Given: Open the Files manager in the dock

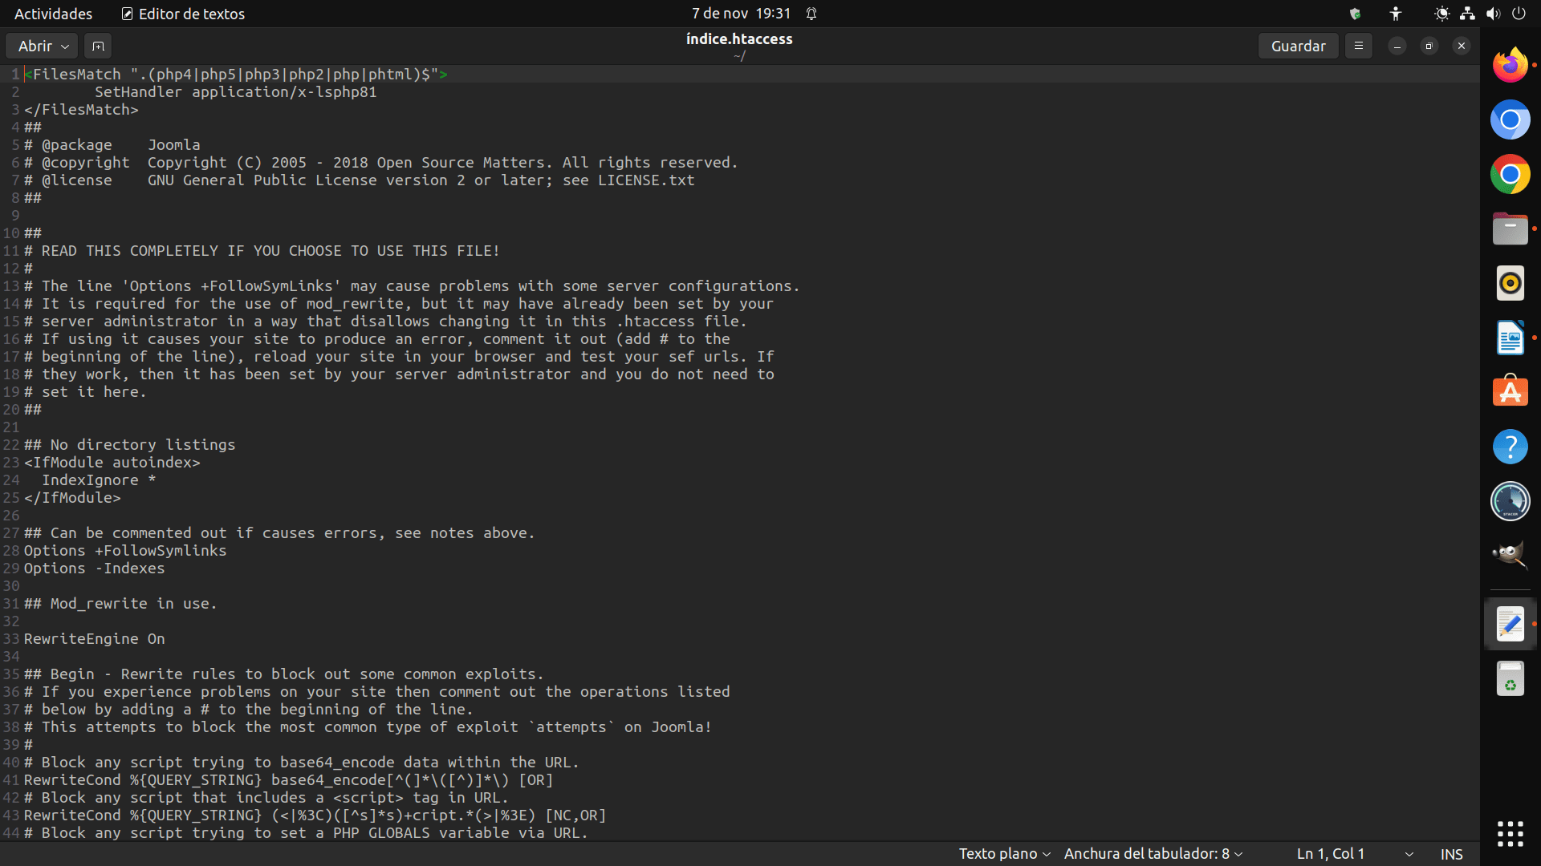Looking at the screenshot, I should point(1510,229).
